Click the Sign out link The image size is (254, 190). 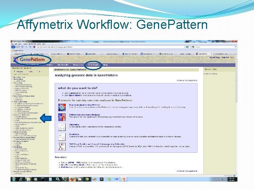point(225,57)
